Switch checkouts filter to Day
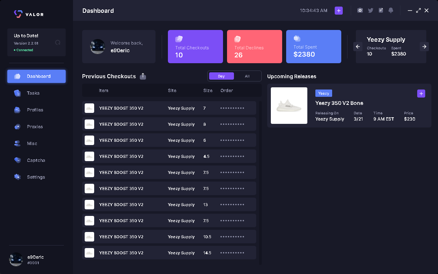The height and width of the screenshot is (274, 438). (x=222, y=76)
